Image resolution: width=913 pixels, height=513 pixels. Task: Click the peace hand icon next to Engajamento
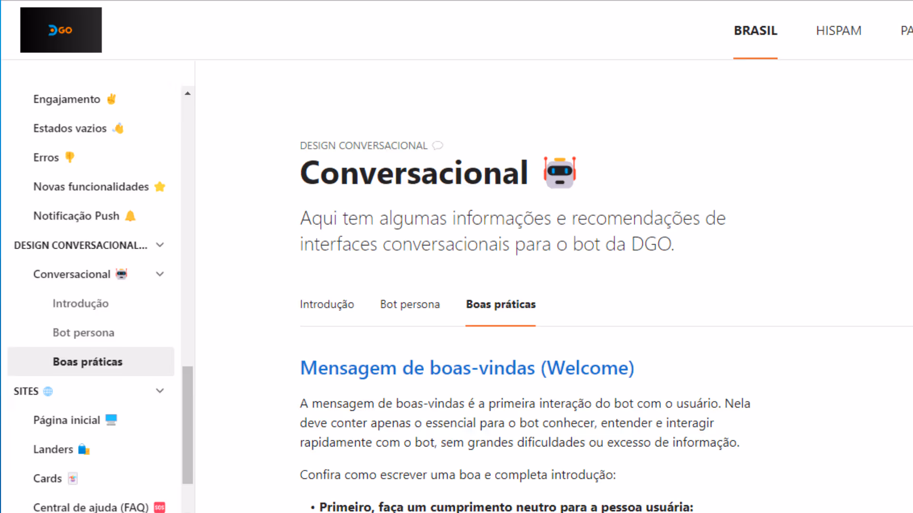coord(111,99)
